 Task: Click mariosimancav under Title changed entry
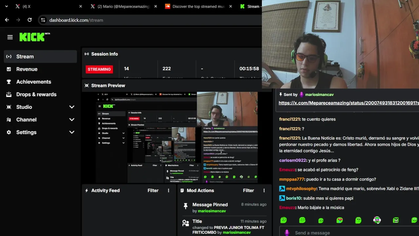click(237, 232)
